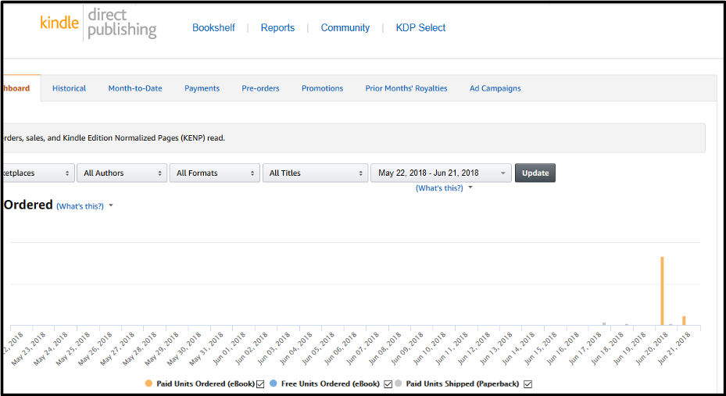
Task: Click the small orange bar for Jun 21, 2018
Action: [684, 320]
